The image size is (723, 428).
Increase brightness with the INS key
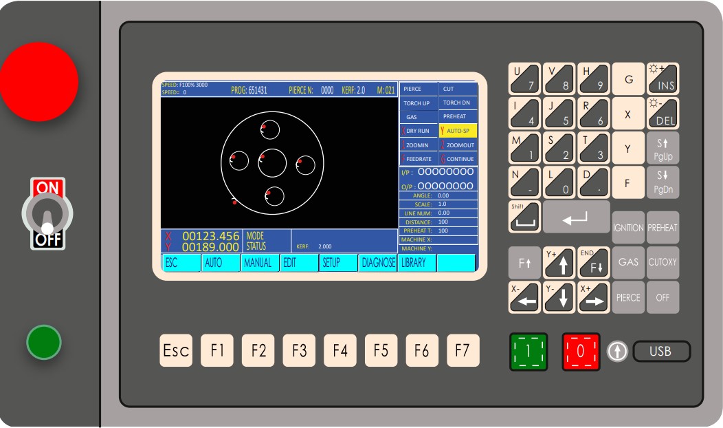click(x=663, y=78)
